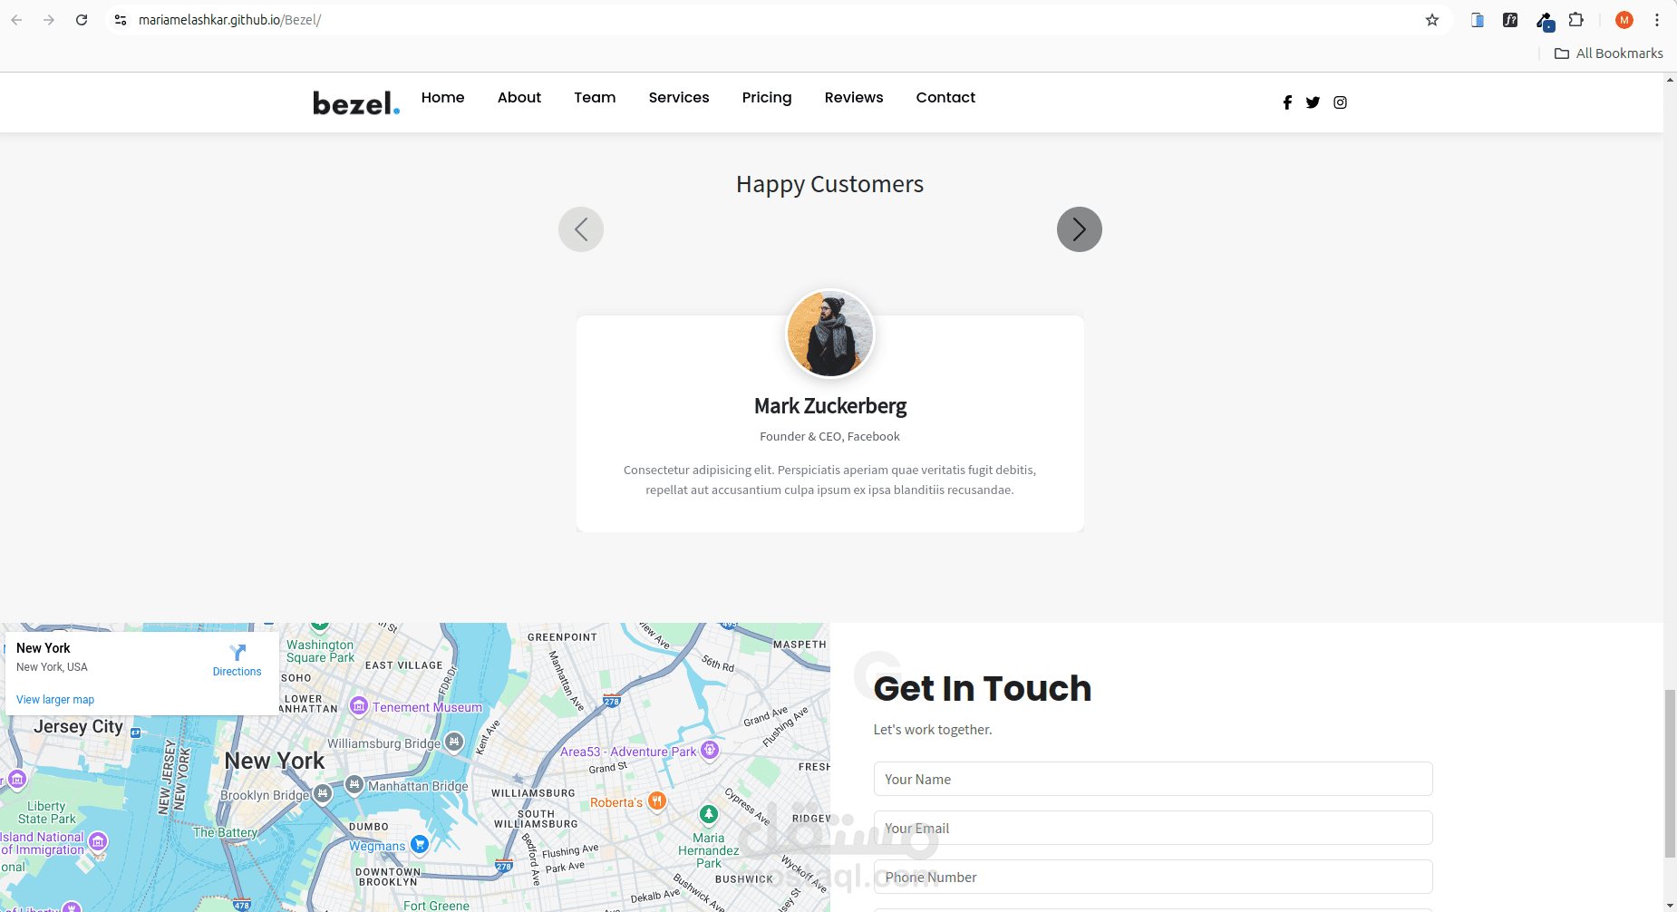The width and height of the screenshot is (1677, 912).
Task: Go to the About section
Action: 519,98
